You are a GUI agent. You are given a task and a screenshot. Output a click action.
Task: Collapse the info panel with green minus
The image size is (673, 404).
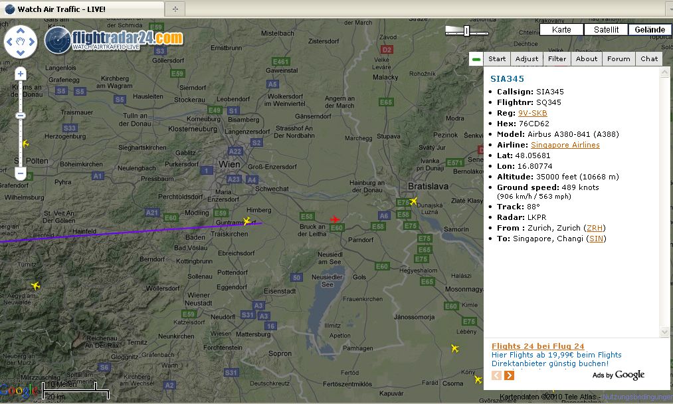click(x=476, y=59)
